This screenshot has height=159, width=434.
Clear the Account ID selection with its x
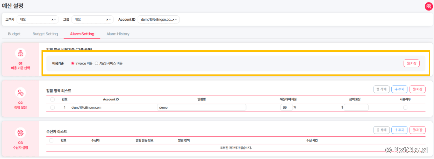[173, 19]
